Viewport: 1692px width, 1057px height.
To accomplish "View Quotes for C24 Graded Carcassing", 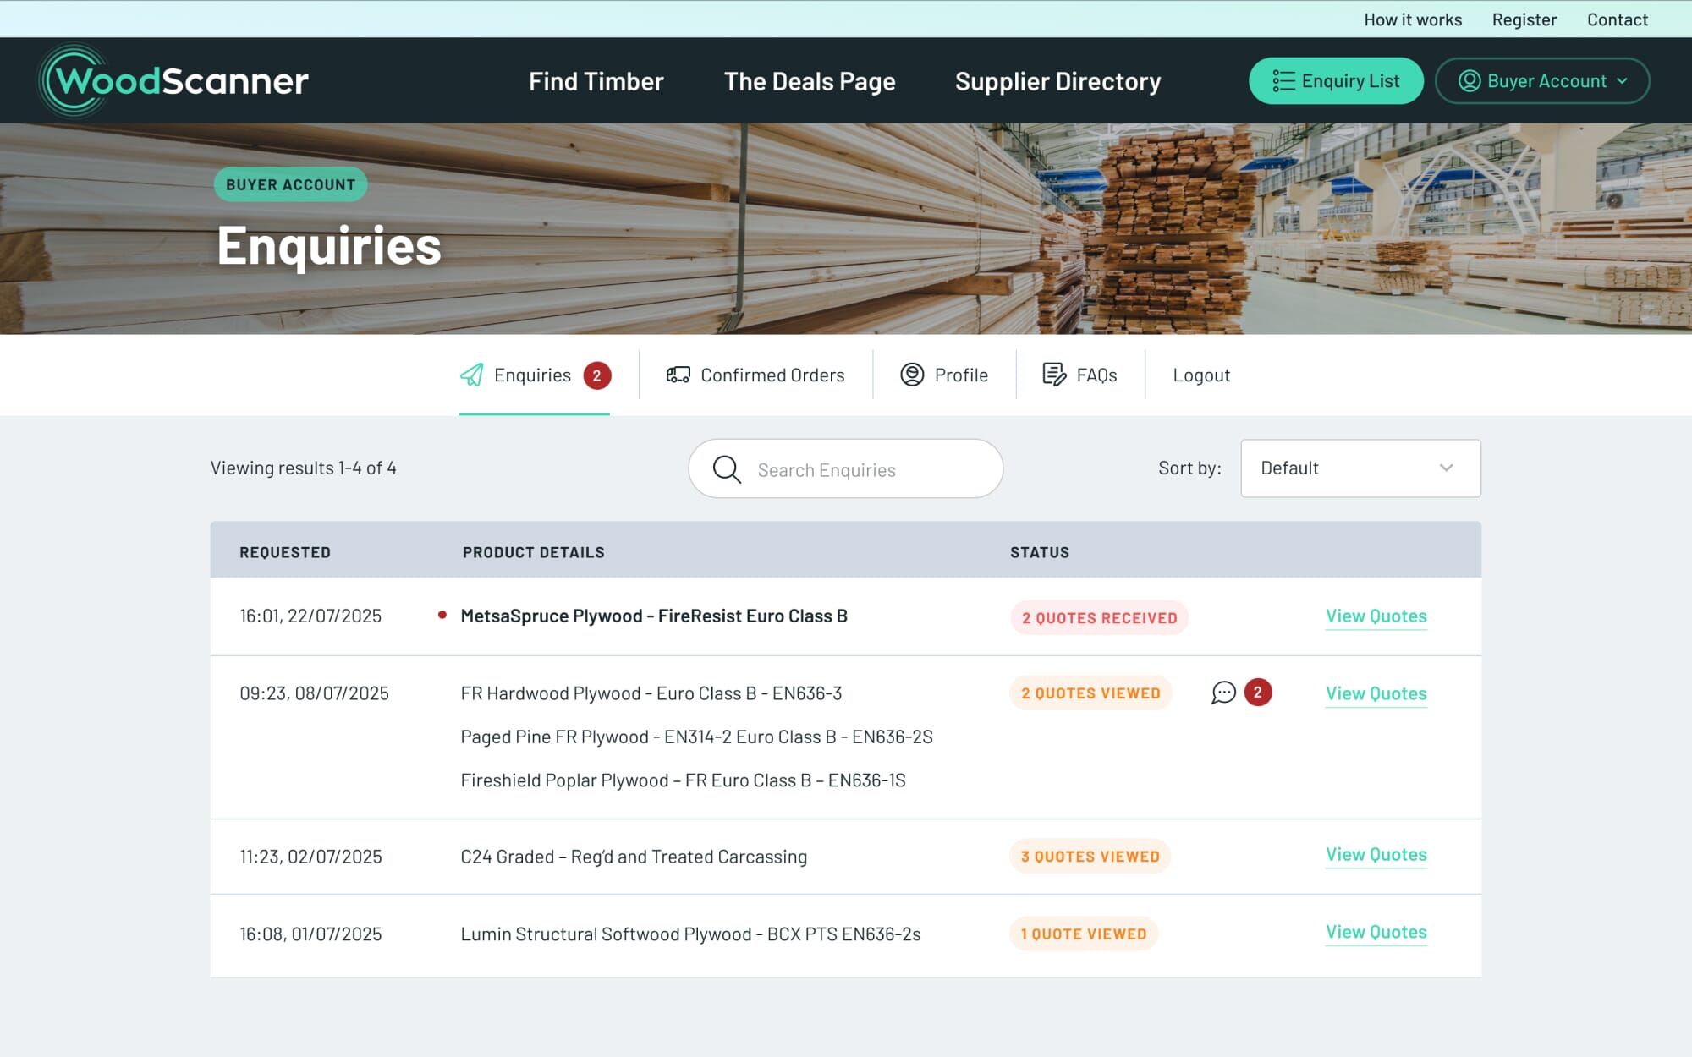I will pos(1376,855).
